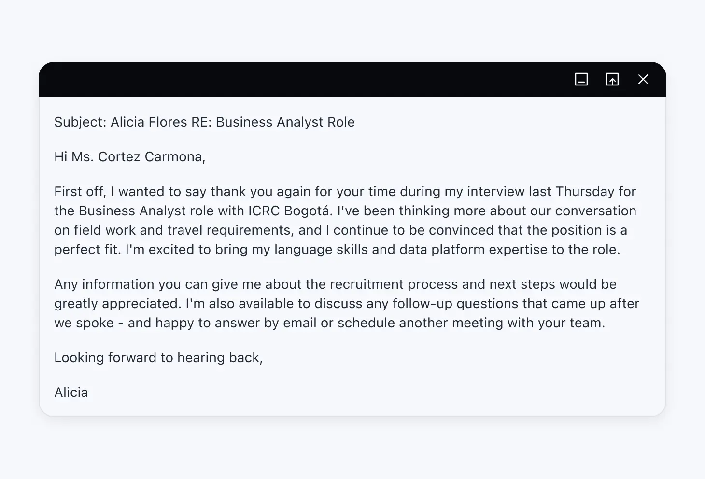
Task: Click the subject line of the email
Action: click(204, 122)
